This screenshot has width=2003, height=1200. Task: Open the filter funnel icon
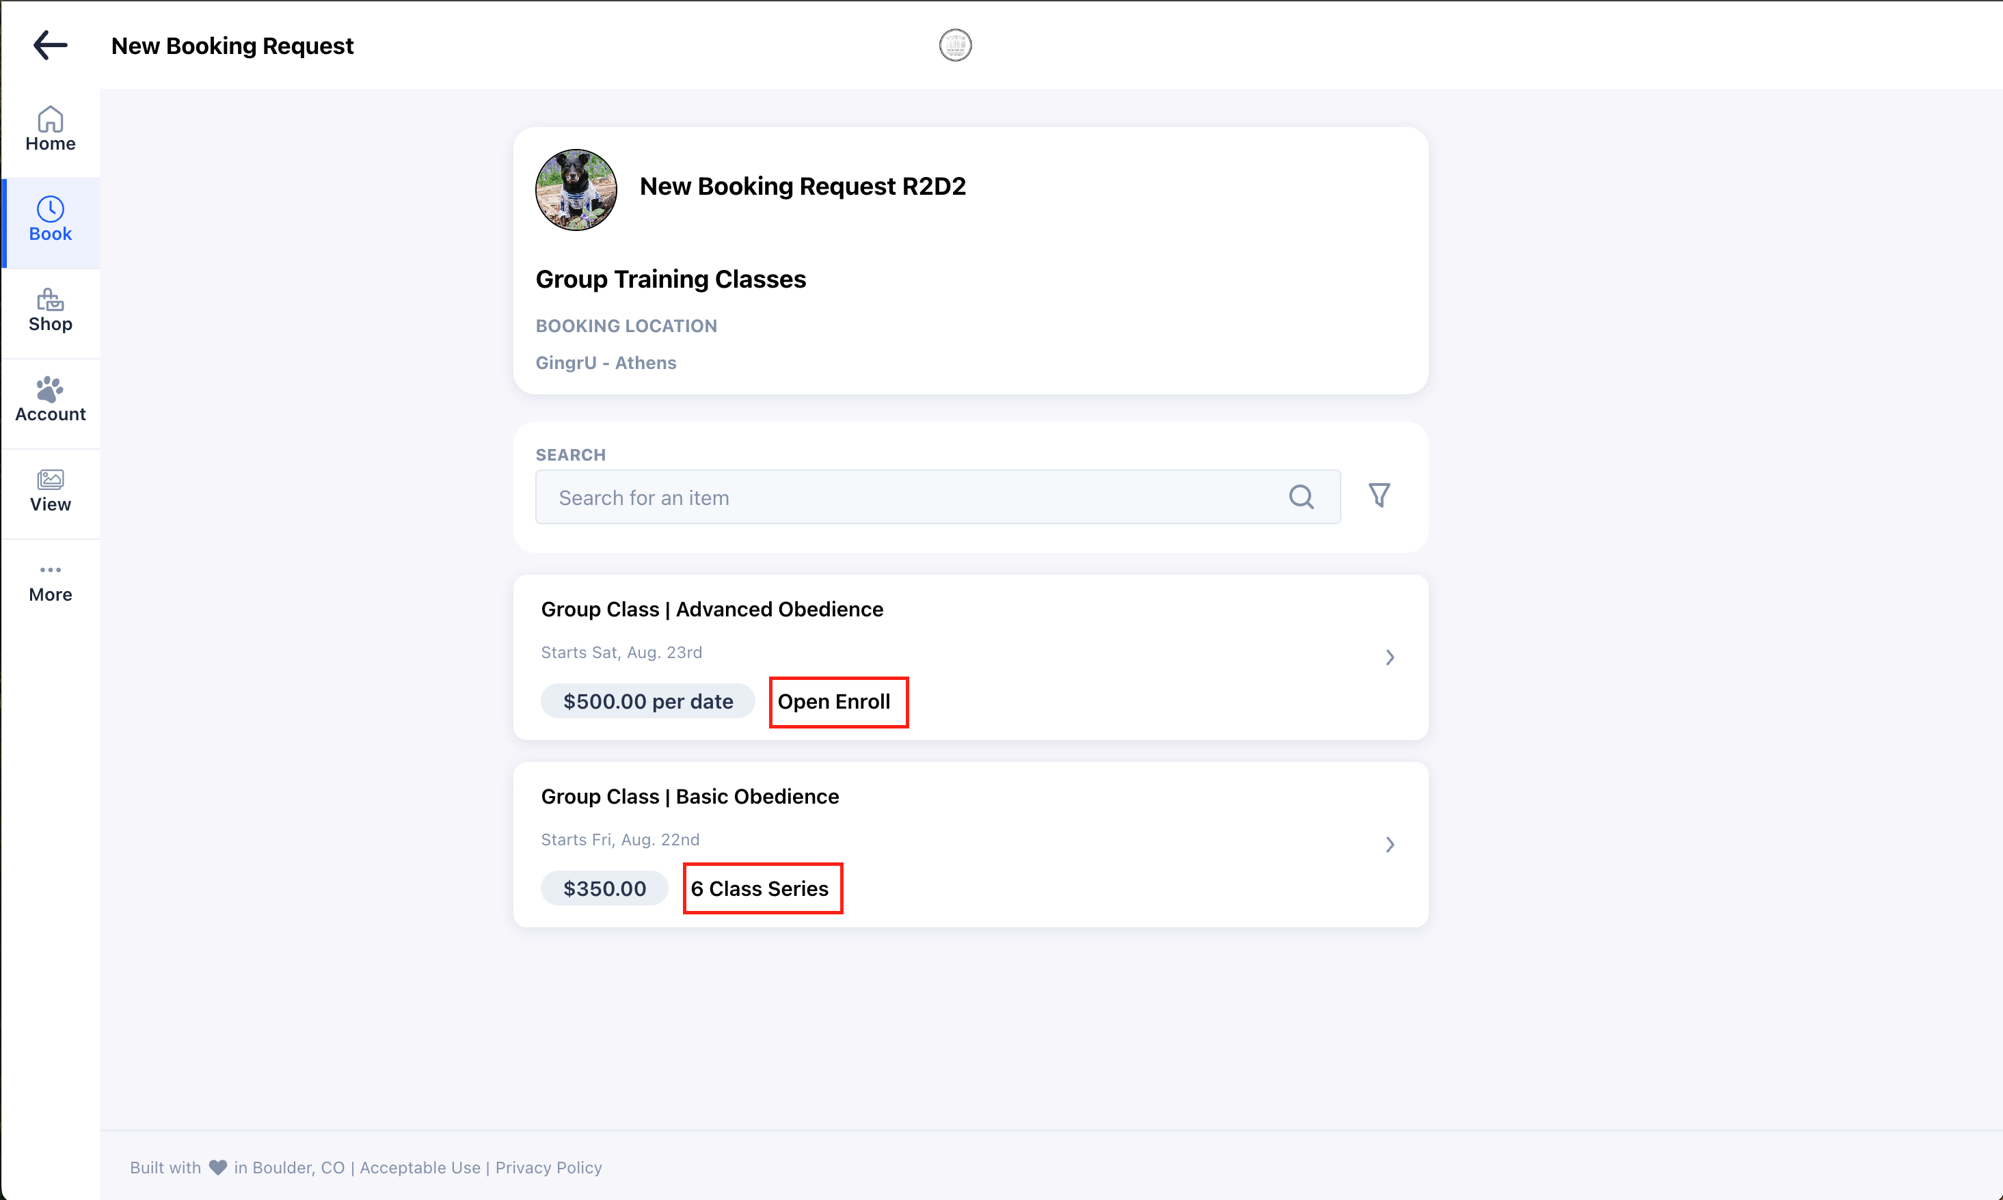point(1380,495)
